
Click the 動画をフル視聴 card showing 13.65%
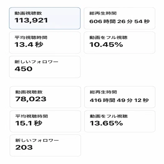click(x=120, y=121)
